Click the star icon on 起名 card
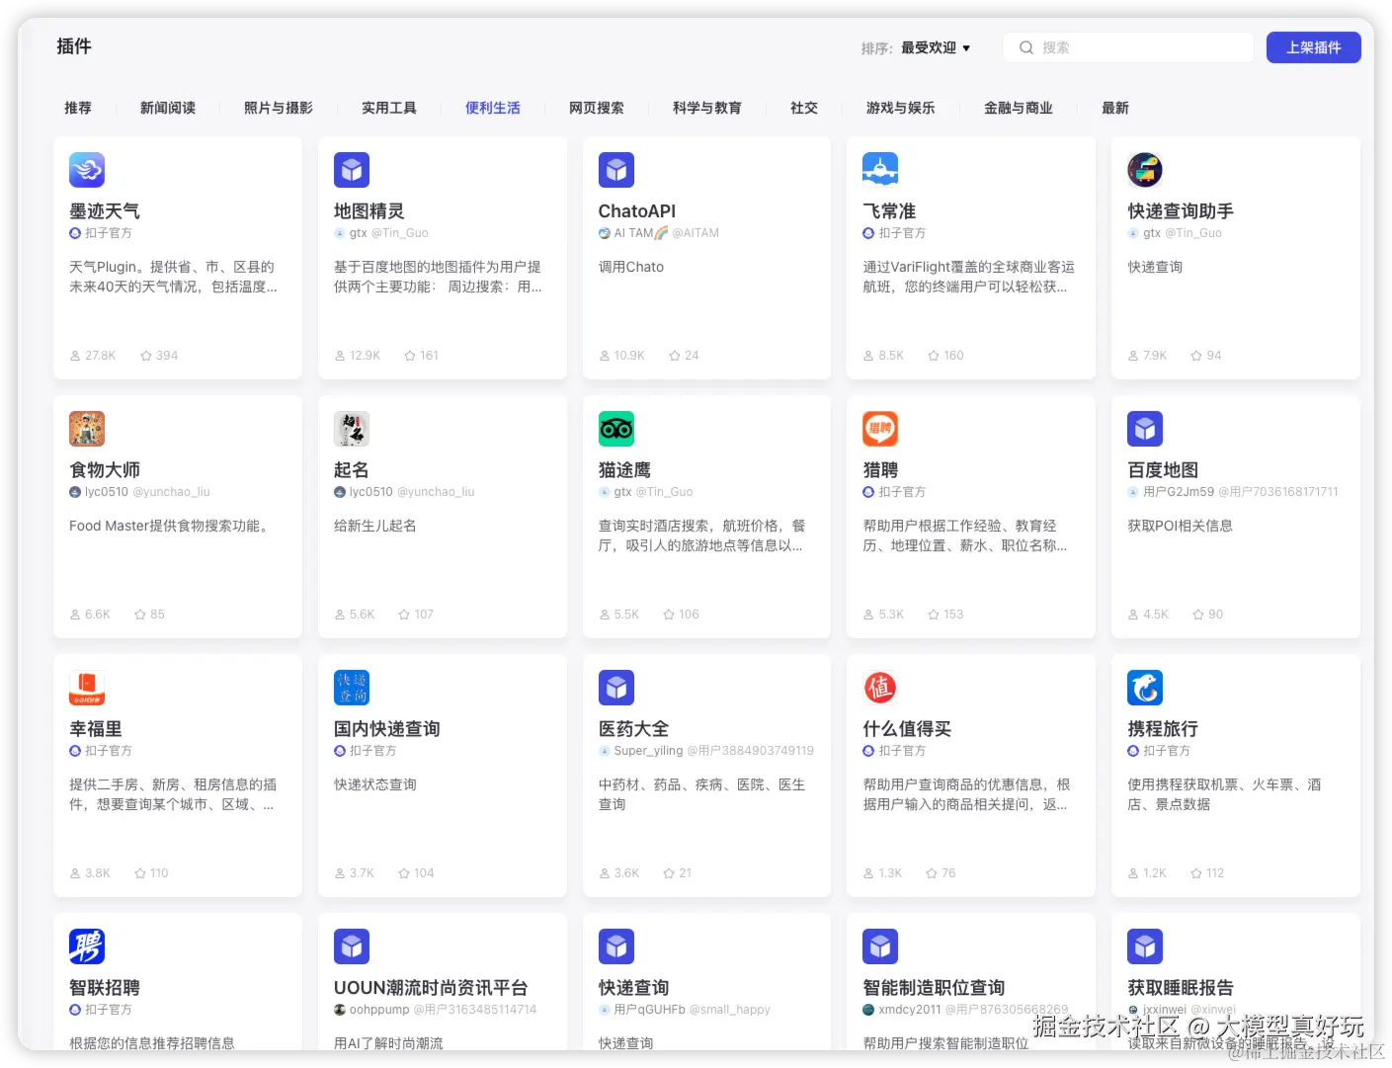Viewport: 1392px width, 1068px height. pyautogui.click(x=404, y=615)
